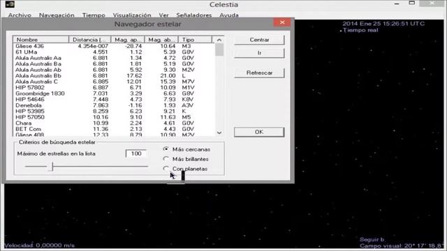
Task: Select the Groombridge 1830 row
Action: pyautogui.click(x=114, y=93)
